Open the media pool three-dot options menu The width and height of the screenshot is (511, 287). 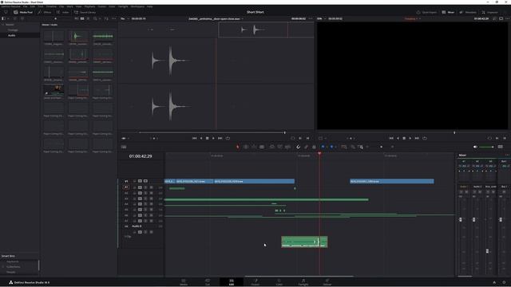(x=113, y=18)
